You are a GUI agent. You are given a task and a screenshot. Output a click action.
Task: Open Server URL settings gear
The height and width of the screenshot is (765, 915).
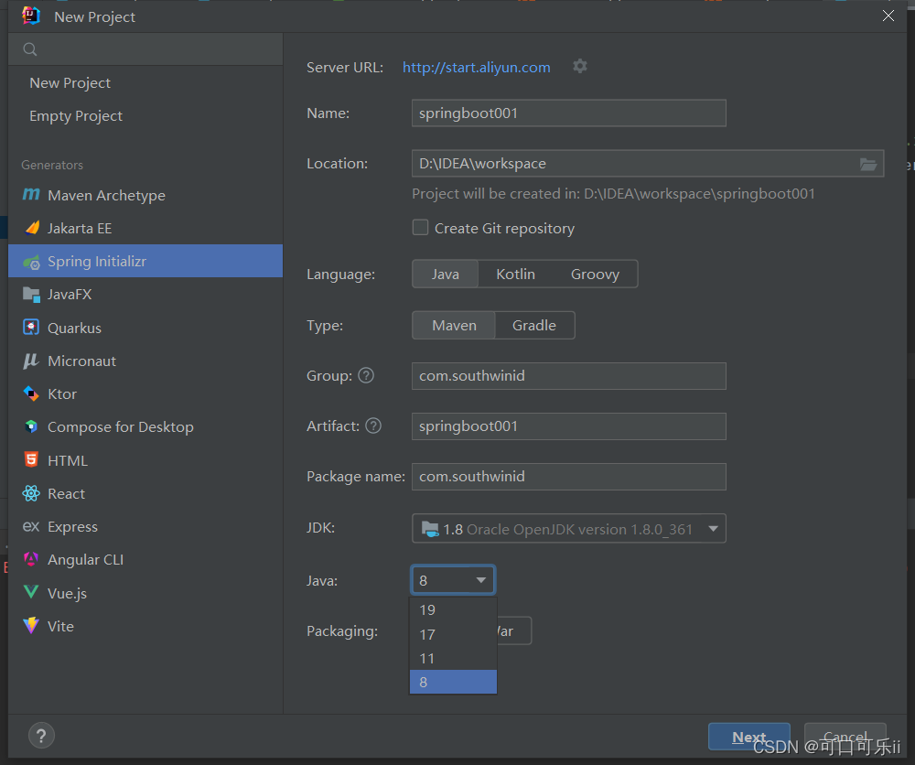coord(580,66)
